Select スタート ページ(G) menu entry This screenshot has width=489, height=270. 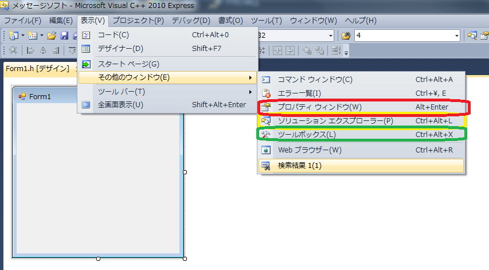(168, 64)
